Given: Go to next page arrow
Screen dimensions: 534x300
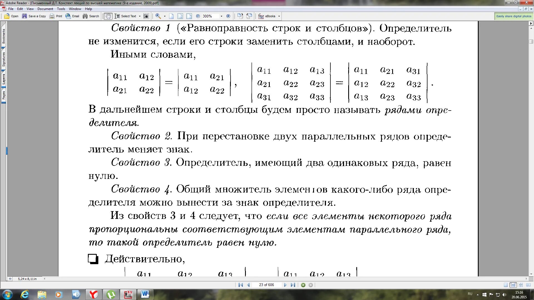Looking at the screenshot, I should (285, 285).
